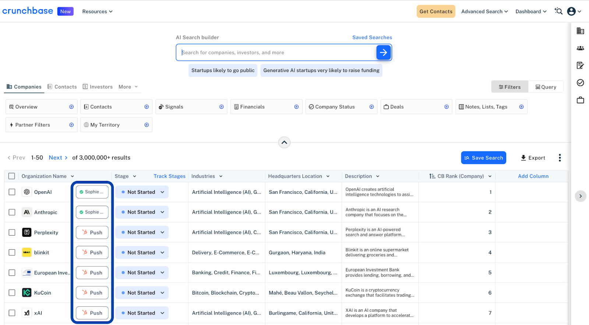Open the Resources dropdown menu
The height and width of the screenshot is (325, 589).
(x=97, y=11)
